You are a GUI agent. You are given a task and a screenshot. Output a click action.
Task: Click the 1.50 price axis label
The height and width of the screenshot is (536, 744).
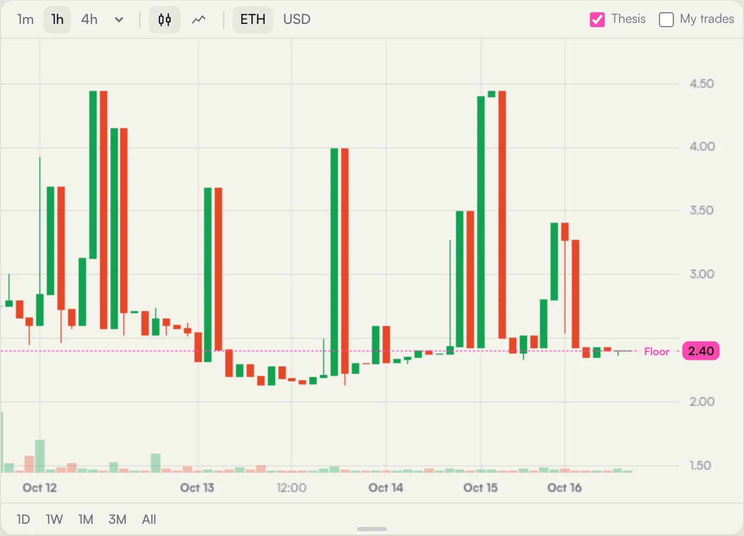700,465
